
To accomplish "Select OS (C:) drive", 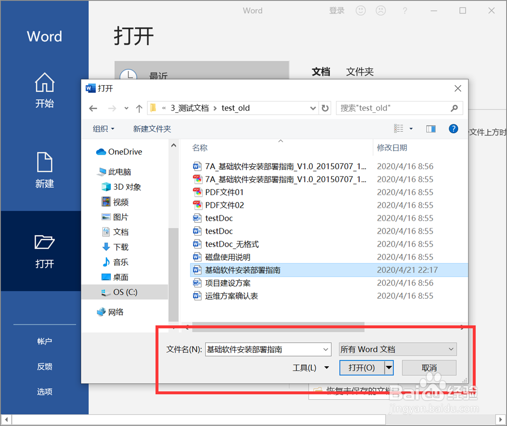I will pos(125,292).
